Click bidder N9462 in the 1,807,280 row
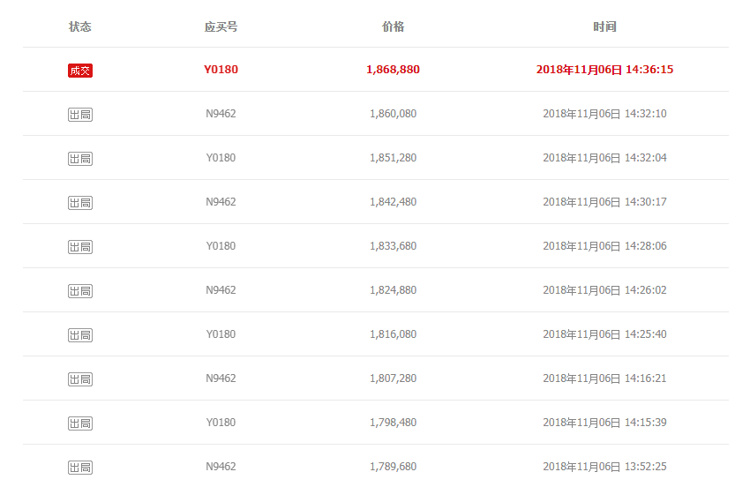 pos(221,378)
